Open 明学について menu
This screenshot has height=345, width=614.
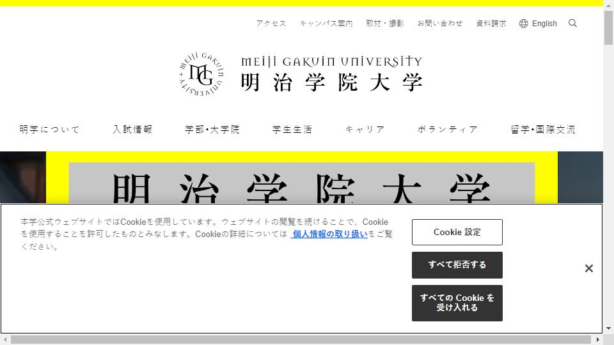(x=49, y=130)
